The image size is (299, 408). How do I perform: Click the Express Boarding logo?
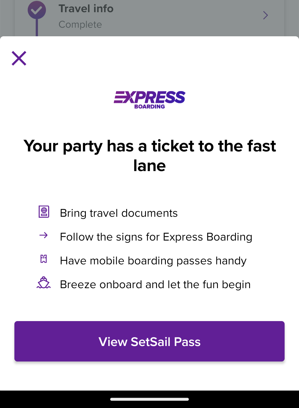tap(149, 100)
